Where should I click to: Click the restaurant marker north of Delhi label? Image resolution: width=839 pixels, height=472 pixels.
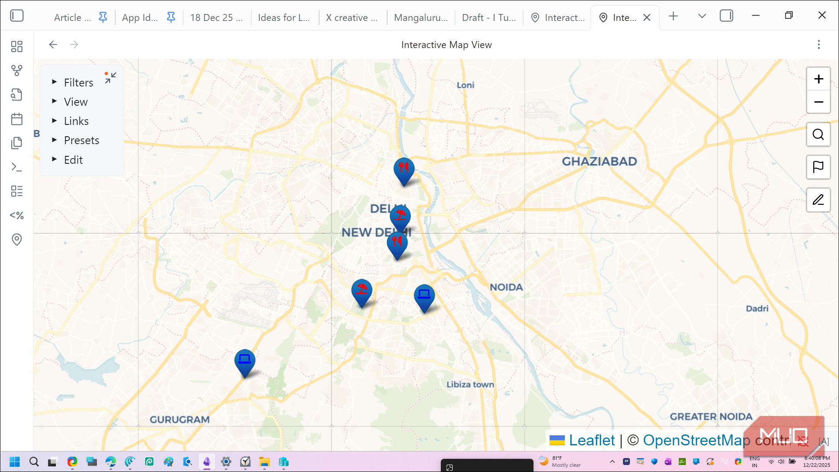tap(404, 171)
